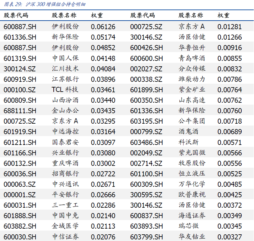This screenshot has width=254, height=241.
Task: Click weight value 0.04852
Action: pos(103,48)
